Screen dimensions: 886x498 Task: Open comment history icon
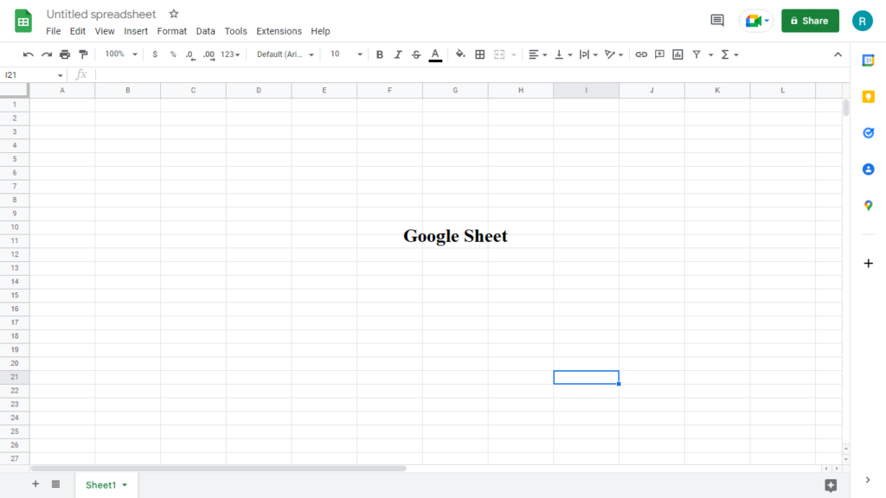coord(717,21)
